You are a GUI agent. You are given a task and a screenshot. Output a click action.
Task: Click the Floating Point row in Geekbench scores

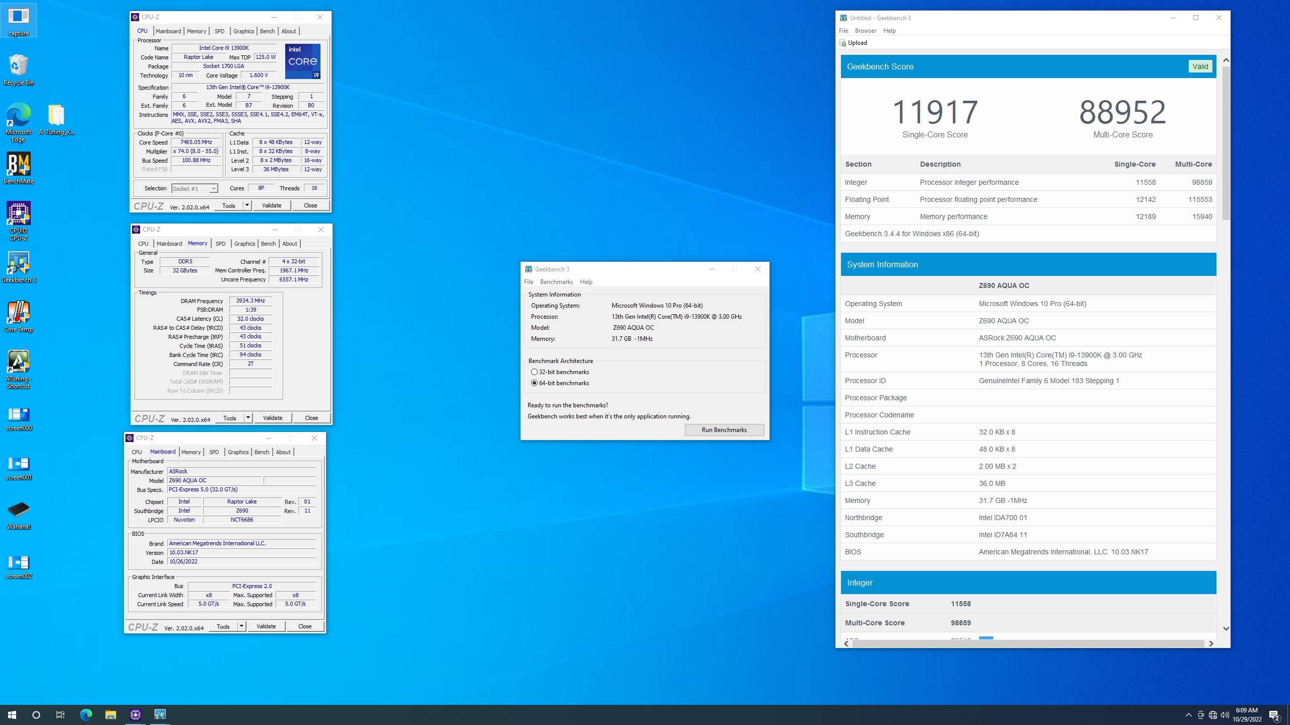(1028, 199)
